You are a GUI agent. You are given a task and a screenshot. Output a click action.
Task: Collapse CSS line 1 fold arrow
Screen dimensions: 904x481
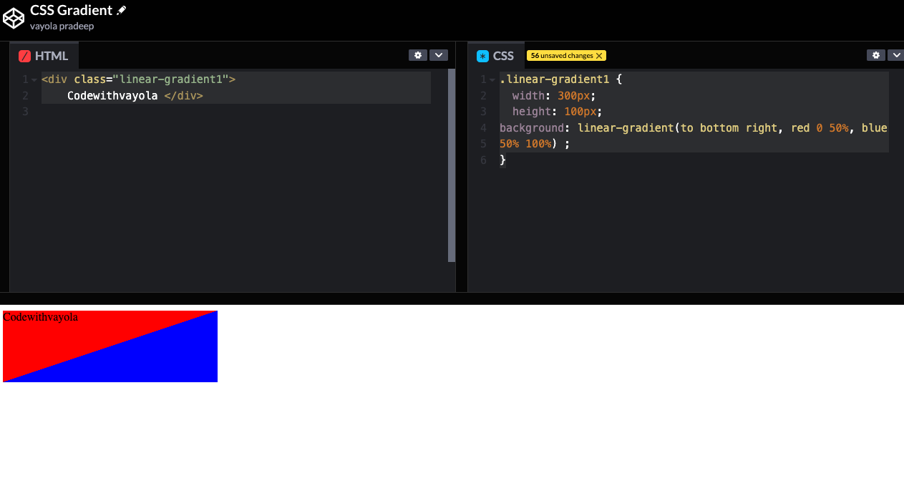492,79
